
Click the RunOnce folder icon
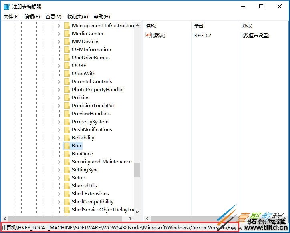coord(67,154)
